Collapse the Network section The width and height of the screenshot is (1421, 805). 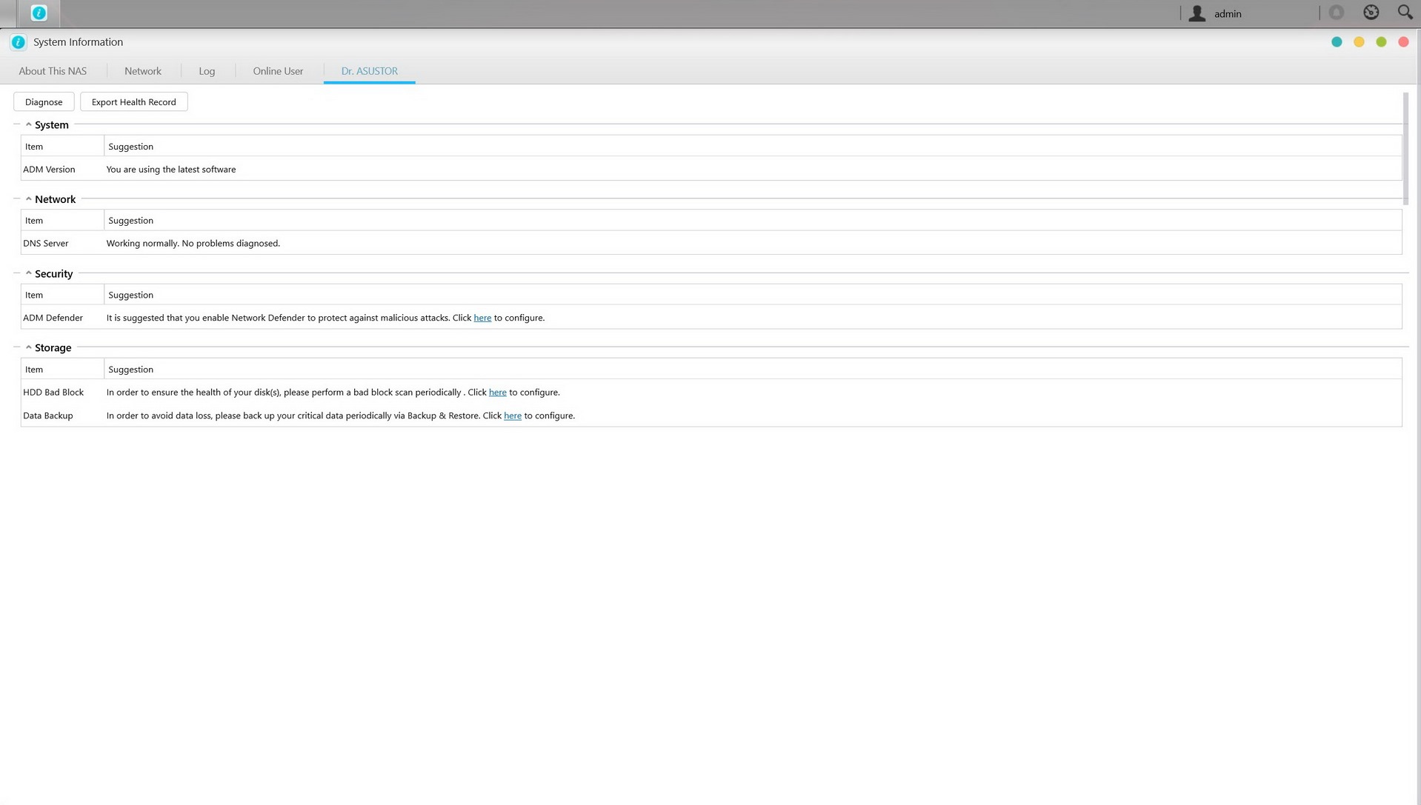click(28, 199)
